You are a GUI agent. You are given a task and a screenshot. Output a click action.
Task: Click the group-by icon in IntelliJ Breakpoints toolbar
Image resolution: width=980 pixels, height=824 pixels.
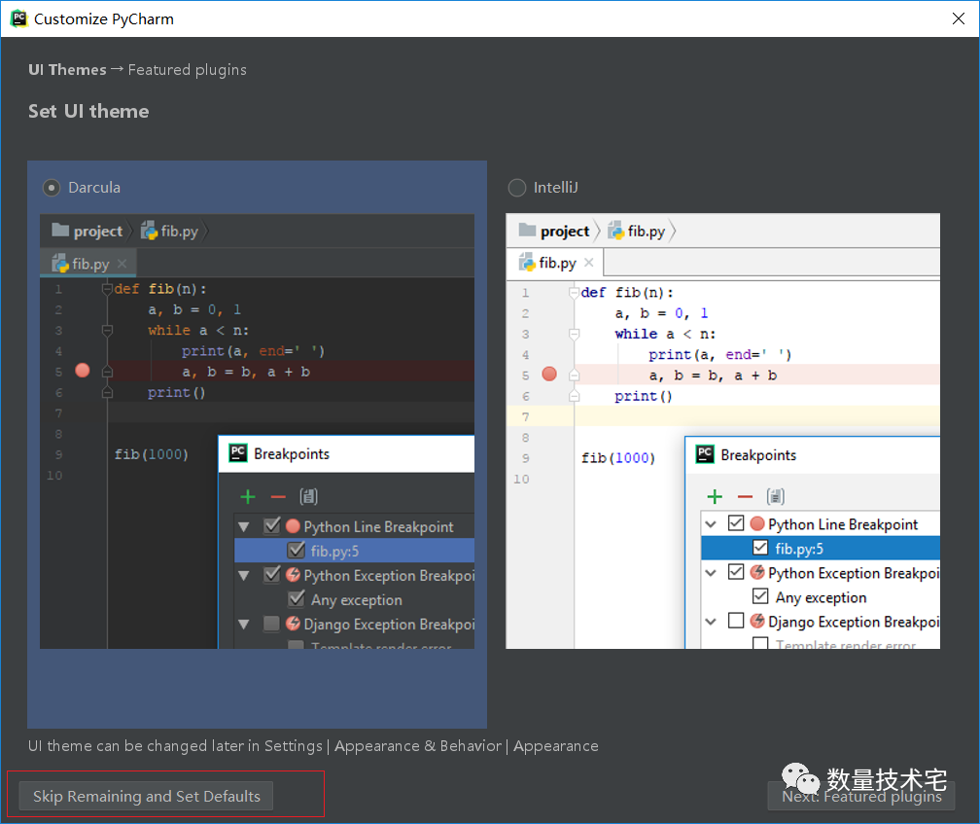pos(775,496)
